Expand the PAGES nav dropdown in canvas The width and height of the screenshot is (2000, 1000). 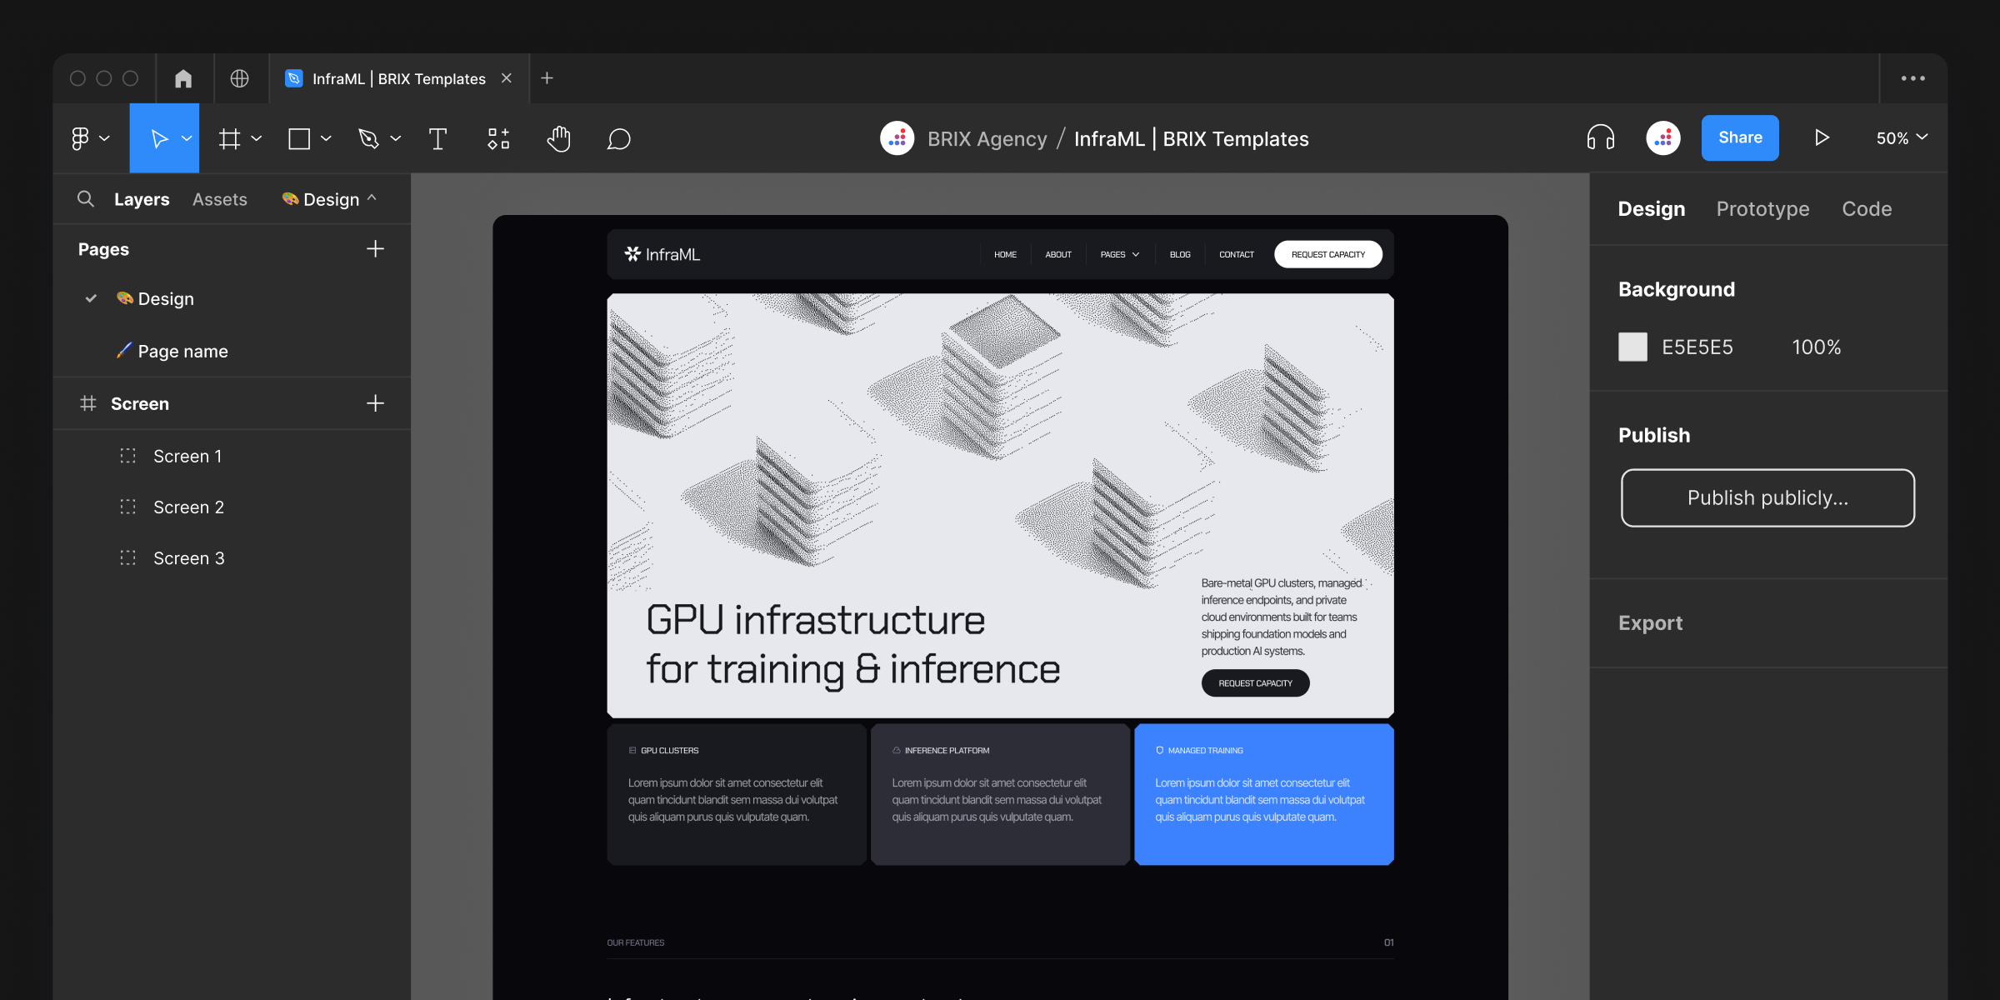pos(1119,254)
